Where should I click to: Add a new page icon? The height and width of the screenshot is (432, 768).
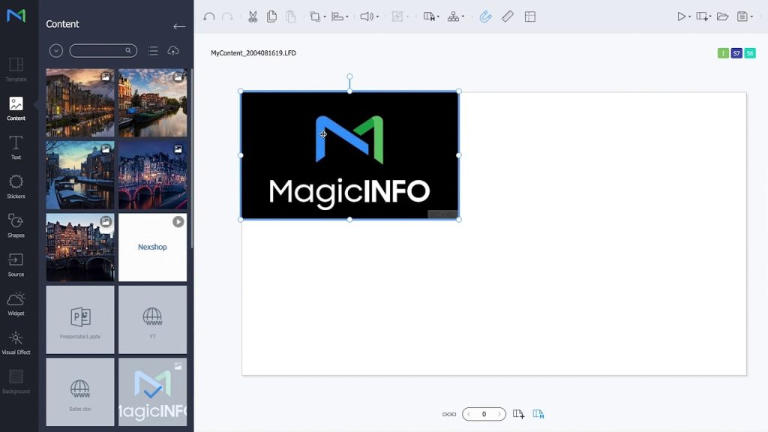pos(519,414)
